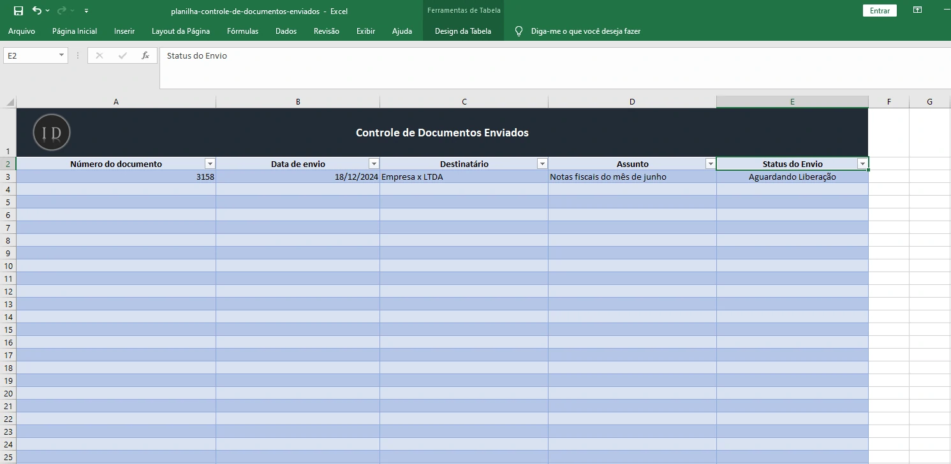Open the Data de envio filter dropdown
The height and width of the screenshot is (464, 951).
(x=374, y=164)
